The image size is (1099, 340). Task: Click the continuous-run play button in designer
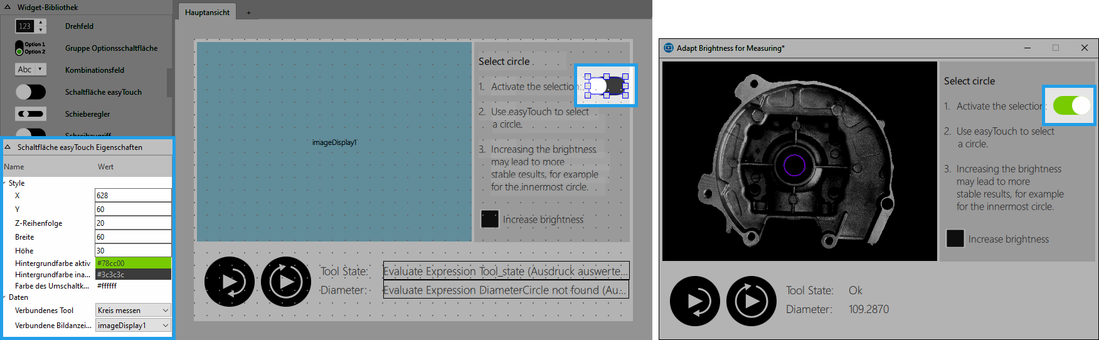tap(286, 282)
